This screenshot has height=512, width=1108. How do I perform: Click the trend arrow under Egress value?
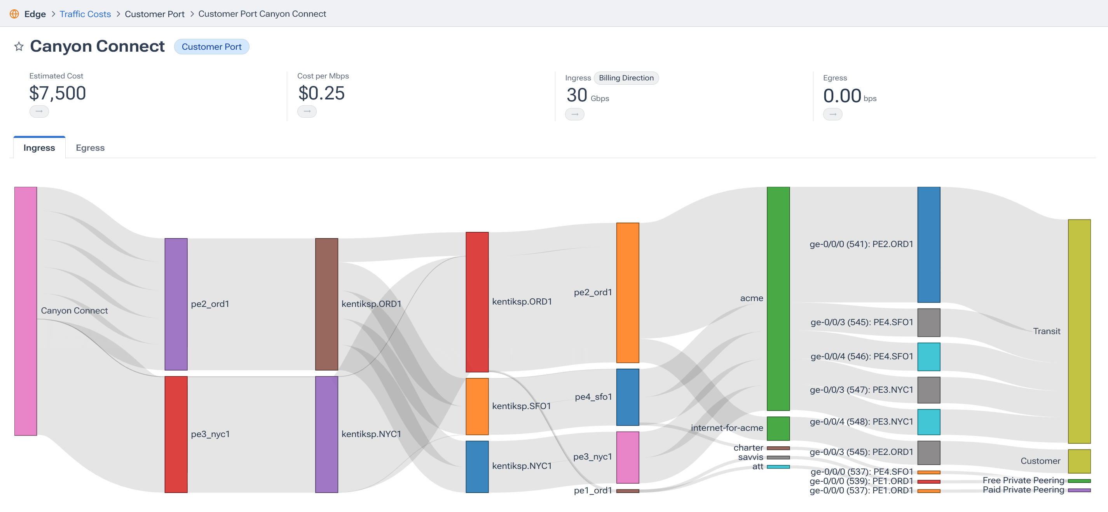pyautogui.click(x=832, y=114)
